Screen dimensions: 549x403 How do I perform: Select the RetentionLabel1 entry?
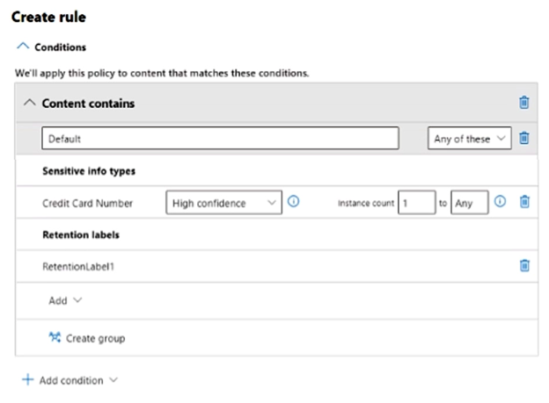pos(78,266)
